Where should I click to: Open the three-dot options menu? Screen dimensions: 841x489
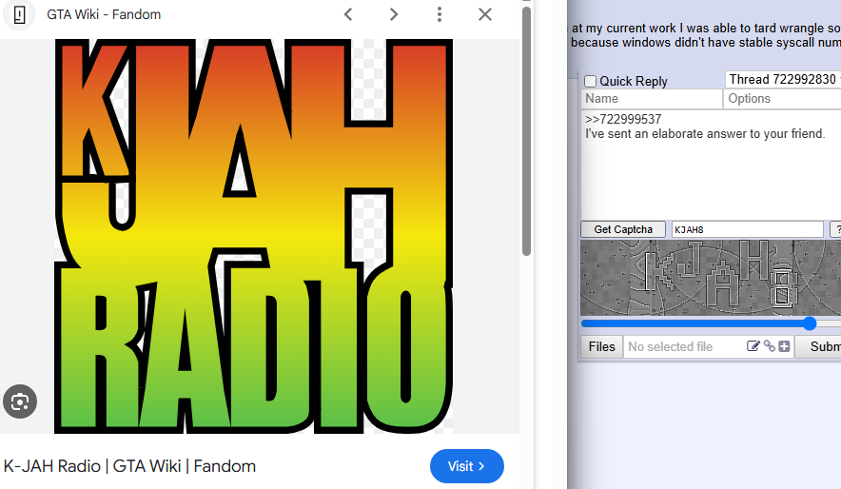(x=440, y=14)
